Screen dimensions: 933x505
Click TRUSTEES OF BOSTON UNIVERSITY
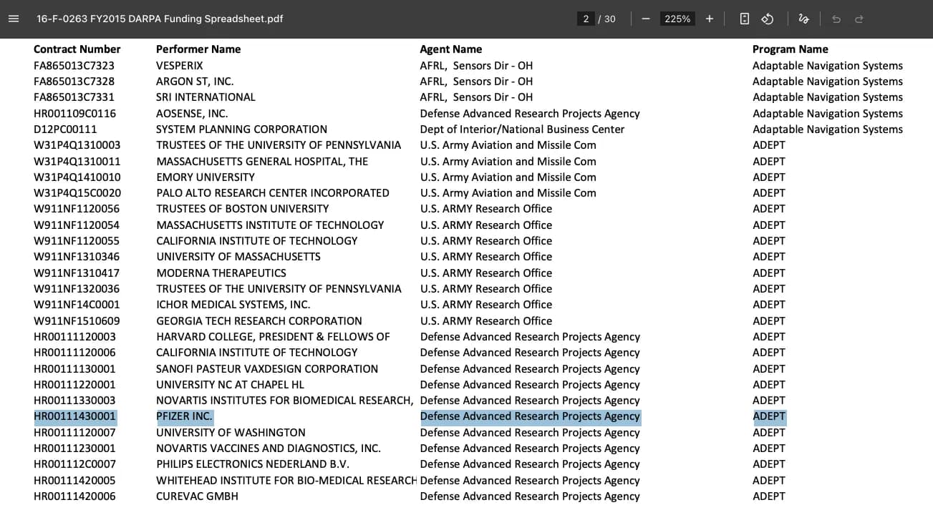[243, 209]
